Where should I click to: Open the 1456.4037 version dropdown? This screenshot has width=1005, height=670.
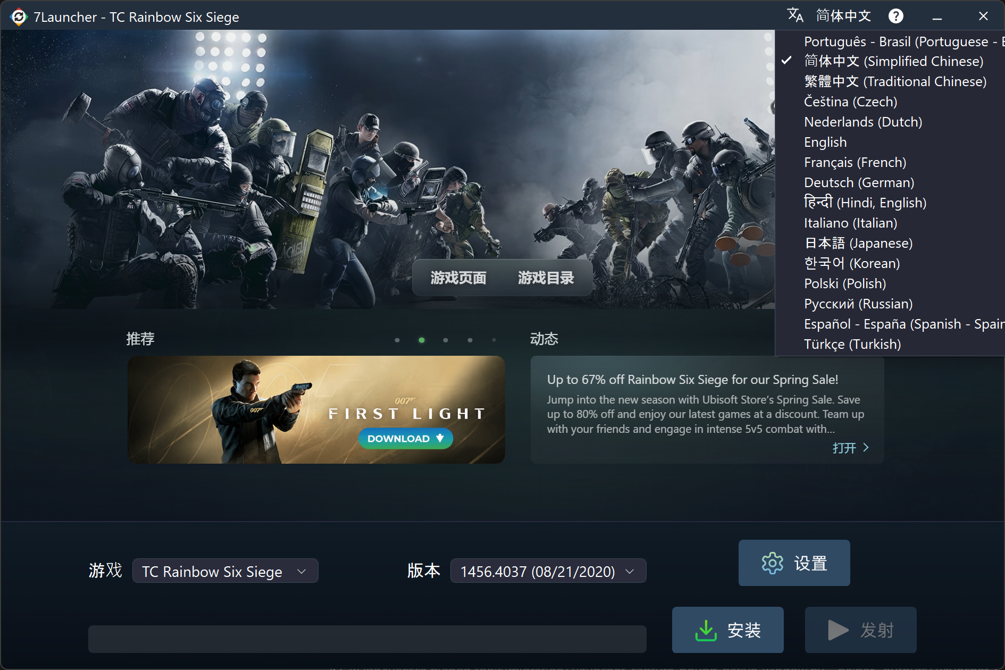548,571
